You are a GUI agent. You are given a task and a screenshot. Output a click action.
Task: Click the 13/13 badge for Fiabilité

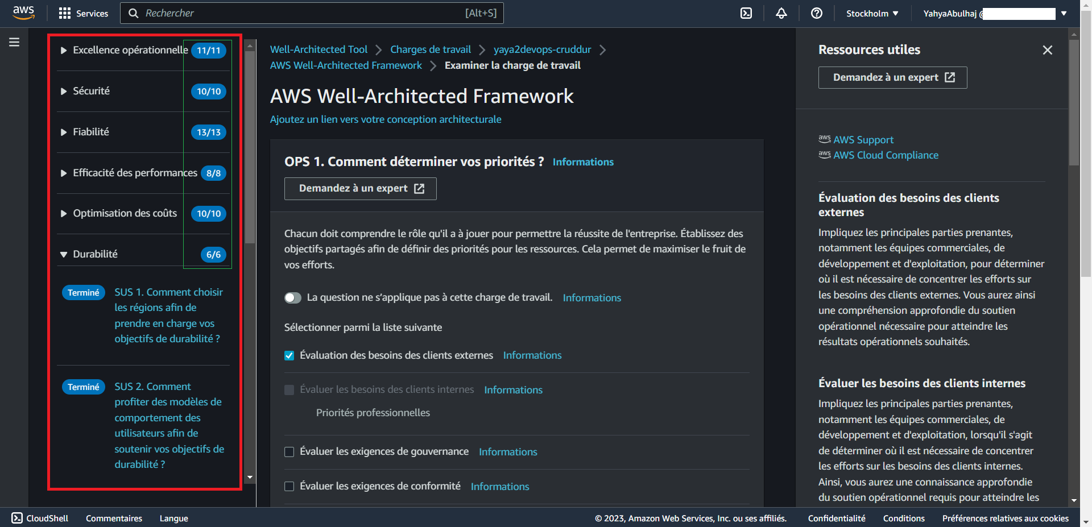pos(209,132)
